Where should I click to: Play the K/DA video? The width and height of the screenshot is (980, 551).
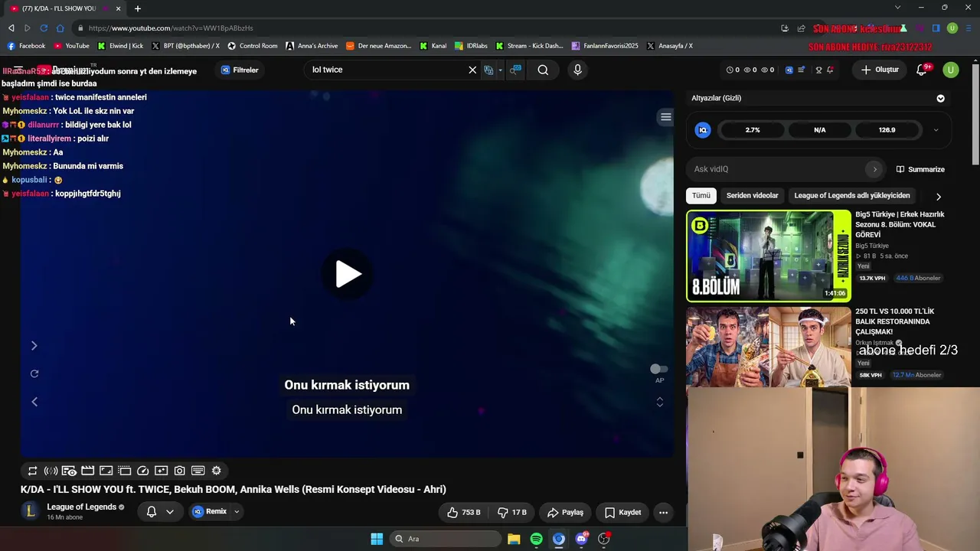348,274
